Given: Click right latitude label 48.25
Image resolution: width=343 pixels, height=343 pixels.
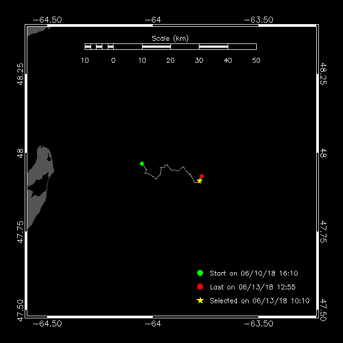Looking at the screenshot, I should 323,74.
